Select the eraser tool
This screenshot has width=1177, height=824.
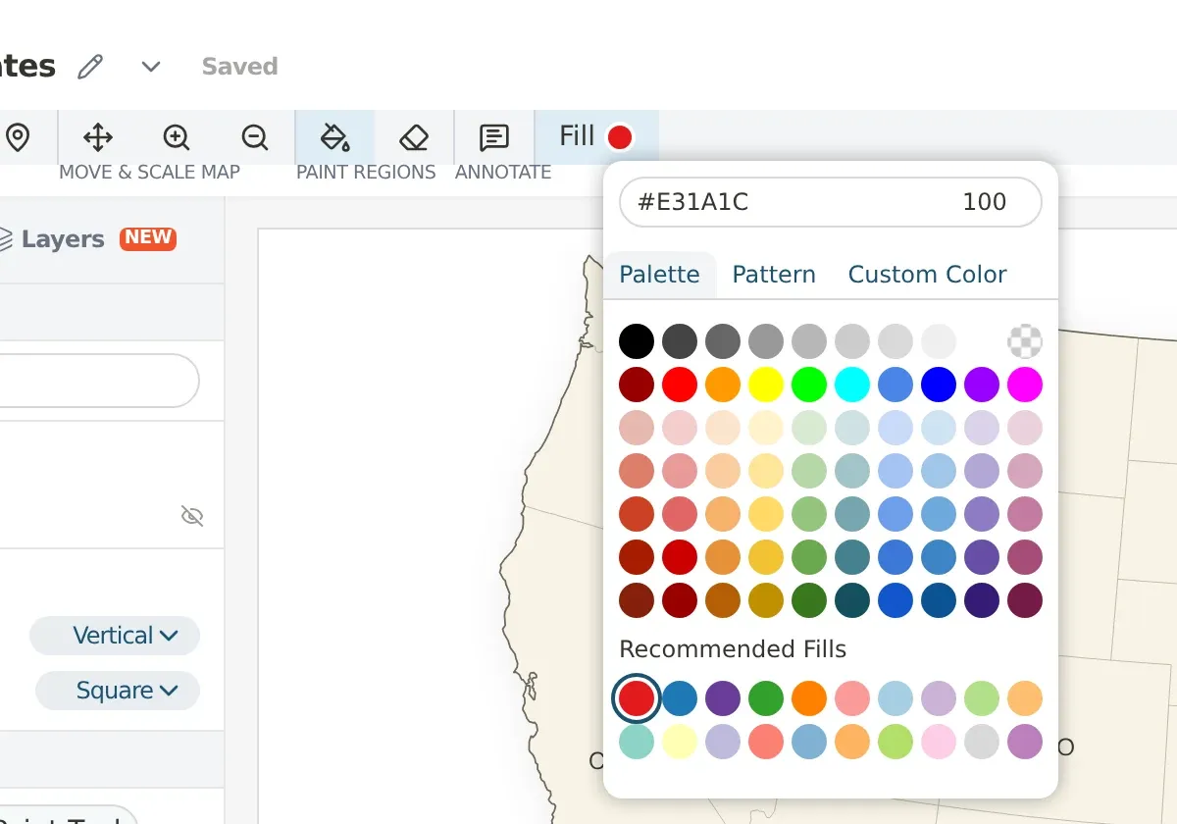point(414,137)
